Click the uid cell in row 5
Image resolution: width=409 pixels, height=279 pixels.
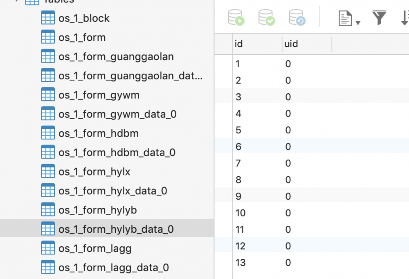[x=307, y=130]
